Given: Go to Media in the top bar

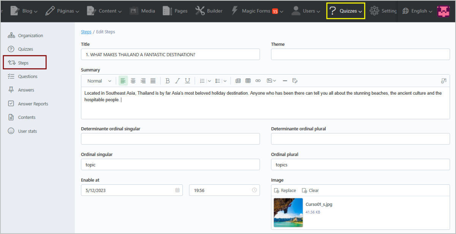Looking at the screenshot, I should (142, 11).
